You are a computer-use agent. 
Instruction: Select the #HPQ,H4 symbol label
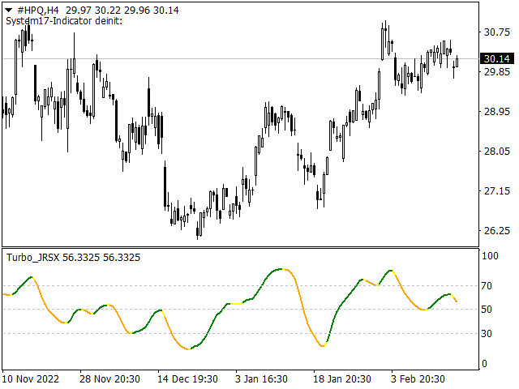tap(38, 11)
